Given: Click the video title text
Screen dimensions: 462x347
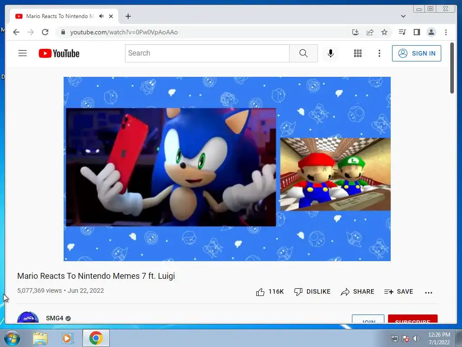Looking at the screenshot, I should (96, 276).
